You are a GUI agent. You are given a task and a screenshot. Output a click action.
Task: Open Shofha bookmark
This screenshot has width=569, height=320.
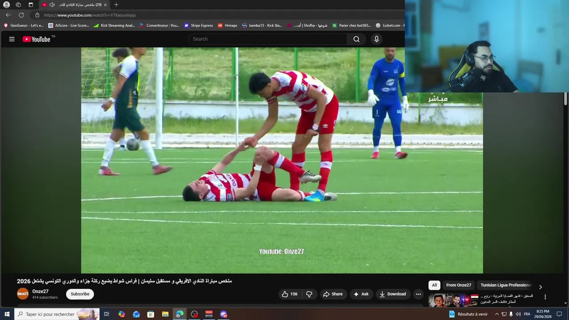[x=308, y=25]
